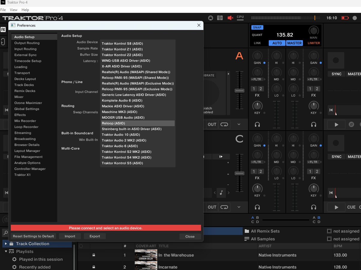Click headphone cue icon for deck A channel

point(257,124)
